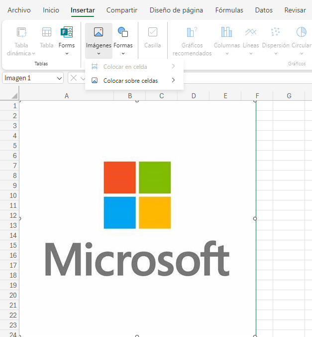This screenshot has width=312, height=337.
Task: Click the Circular chart icon
Action: click(302, 32)
